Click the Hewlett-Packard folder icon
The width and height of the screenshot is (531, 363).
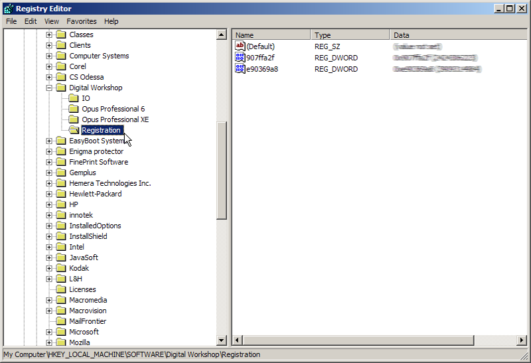pos(61,194)
